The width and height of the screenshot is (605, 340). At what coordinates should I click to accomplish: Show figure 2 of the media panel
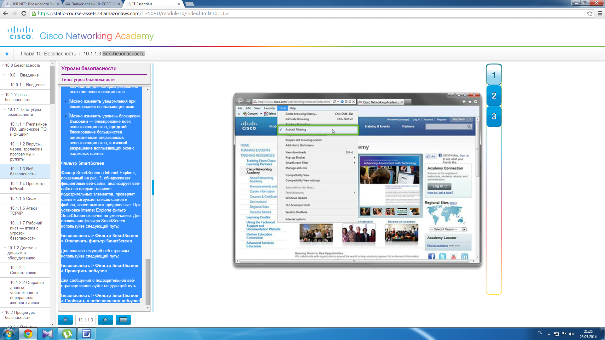tap(494, 96)
